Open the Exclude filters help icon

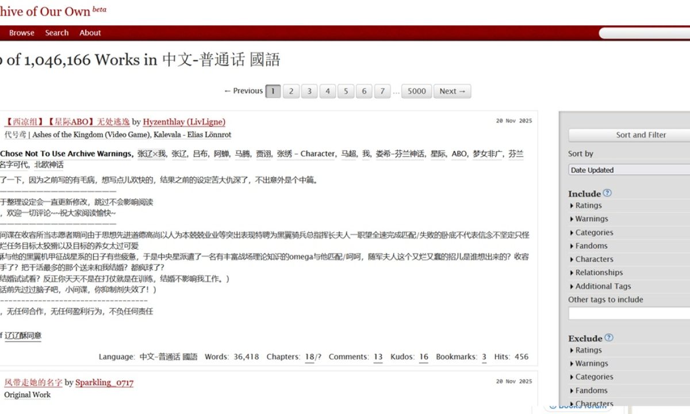coord(608,338)
